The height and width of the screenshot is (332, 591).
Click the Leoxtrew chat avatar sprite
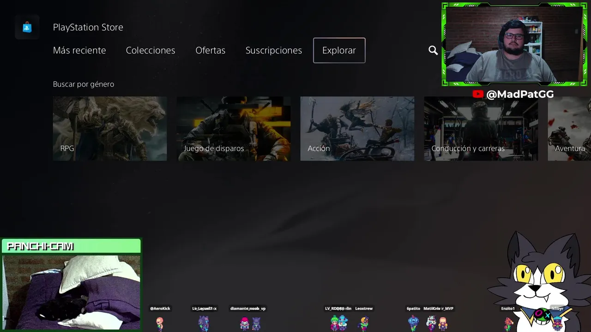pyautogui.click(x=364, y=323)
